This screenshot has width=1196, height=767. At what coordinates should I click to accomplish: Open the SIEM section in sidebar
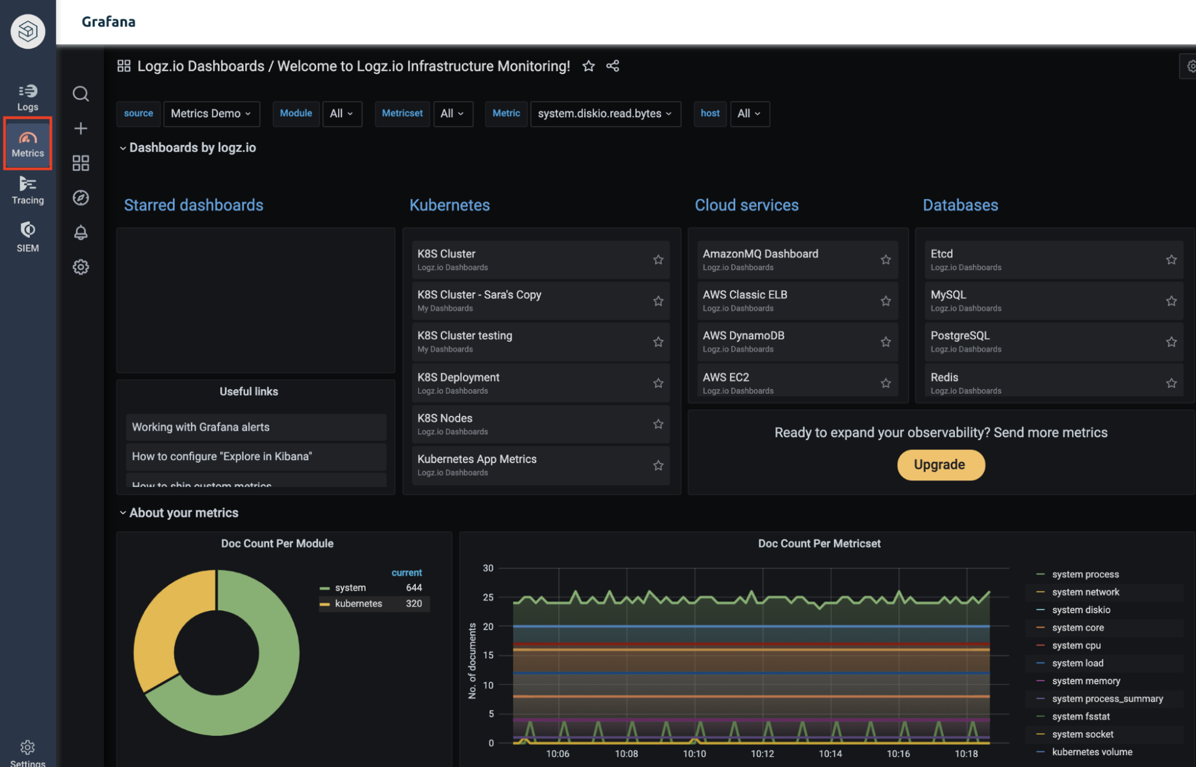coord(28,238)
